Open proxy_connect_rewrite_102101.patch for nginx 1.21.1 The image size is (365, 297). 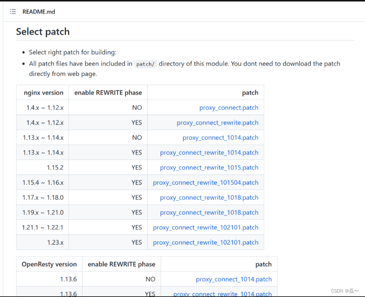pos(206,227)
